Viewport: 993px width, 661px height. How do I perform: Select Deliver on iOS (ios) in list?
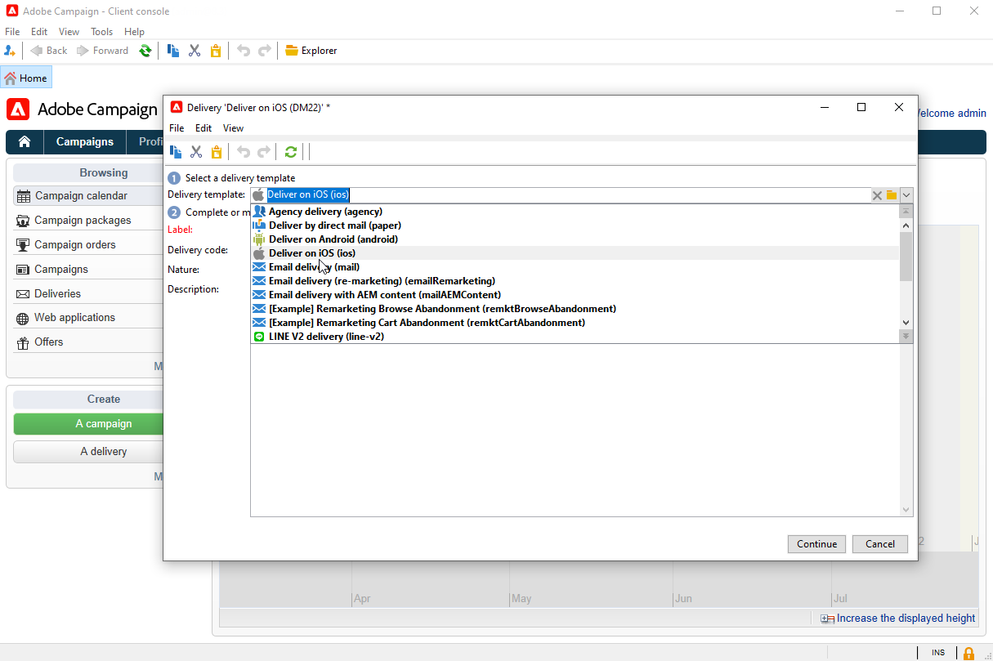pos(575,253)
